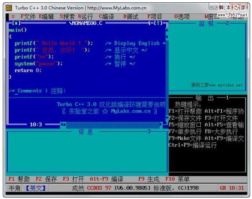Viewport: 252px width, 199px height.
Task: Click the horizontal scrollbar thumb marker
Action: pos(65,124)
